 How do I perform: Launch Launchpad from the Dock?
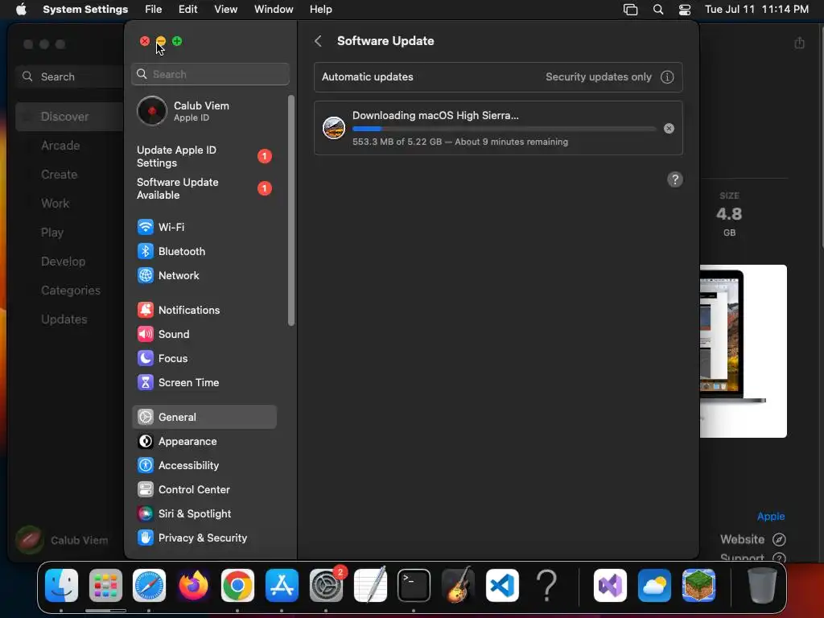(x=105, y=586)
